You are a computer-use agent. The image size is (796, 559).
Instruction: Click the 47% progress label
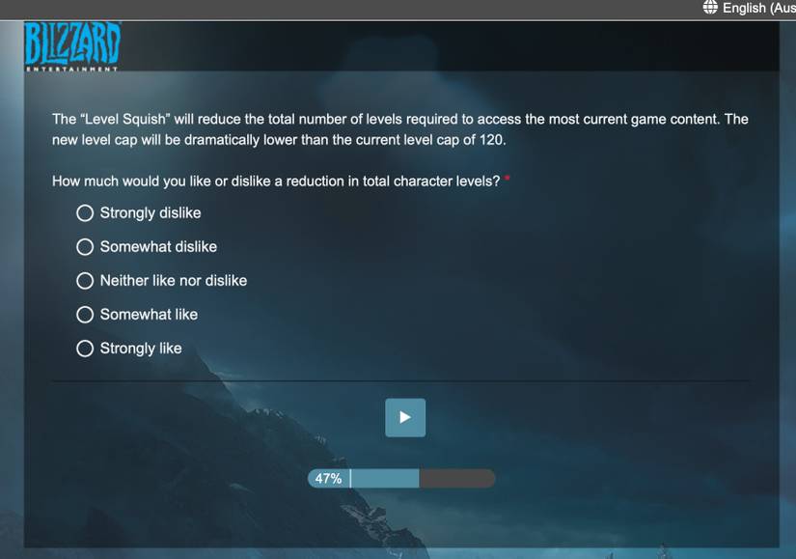pos(328,479)
